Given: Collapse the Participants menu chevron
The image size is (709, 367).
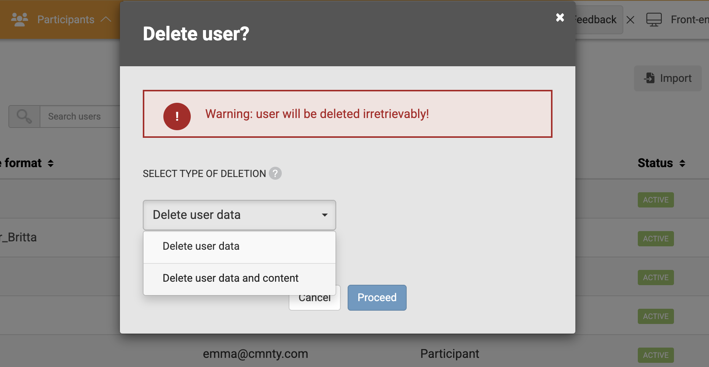Looking at the screenshot, I should pos(106,19).
